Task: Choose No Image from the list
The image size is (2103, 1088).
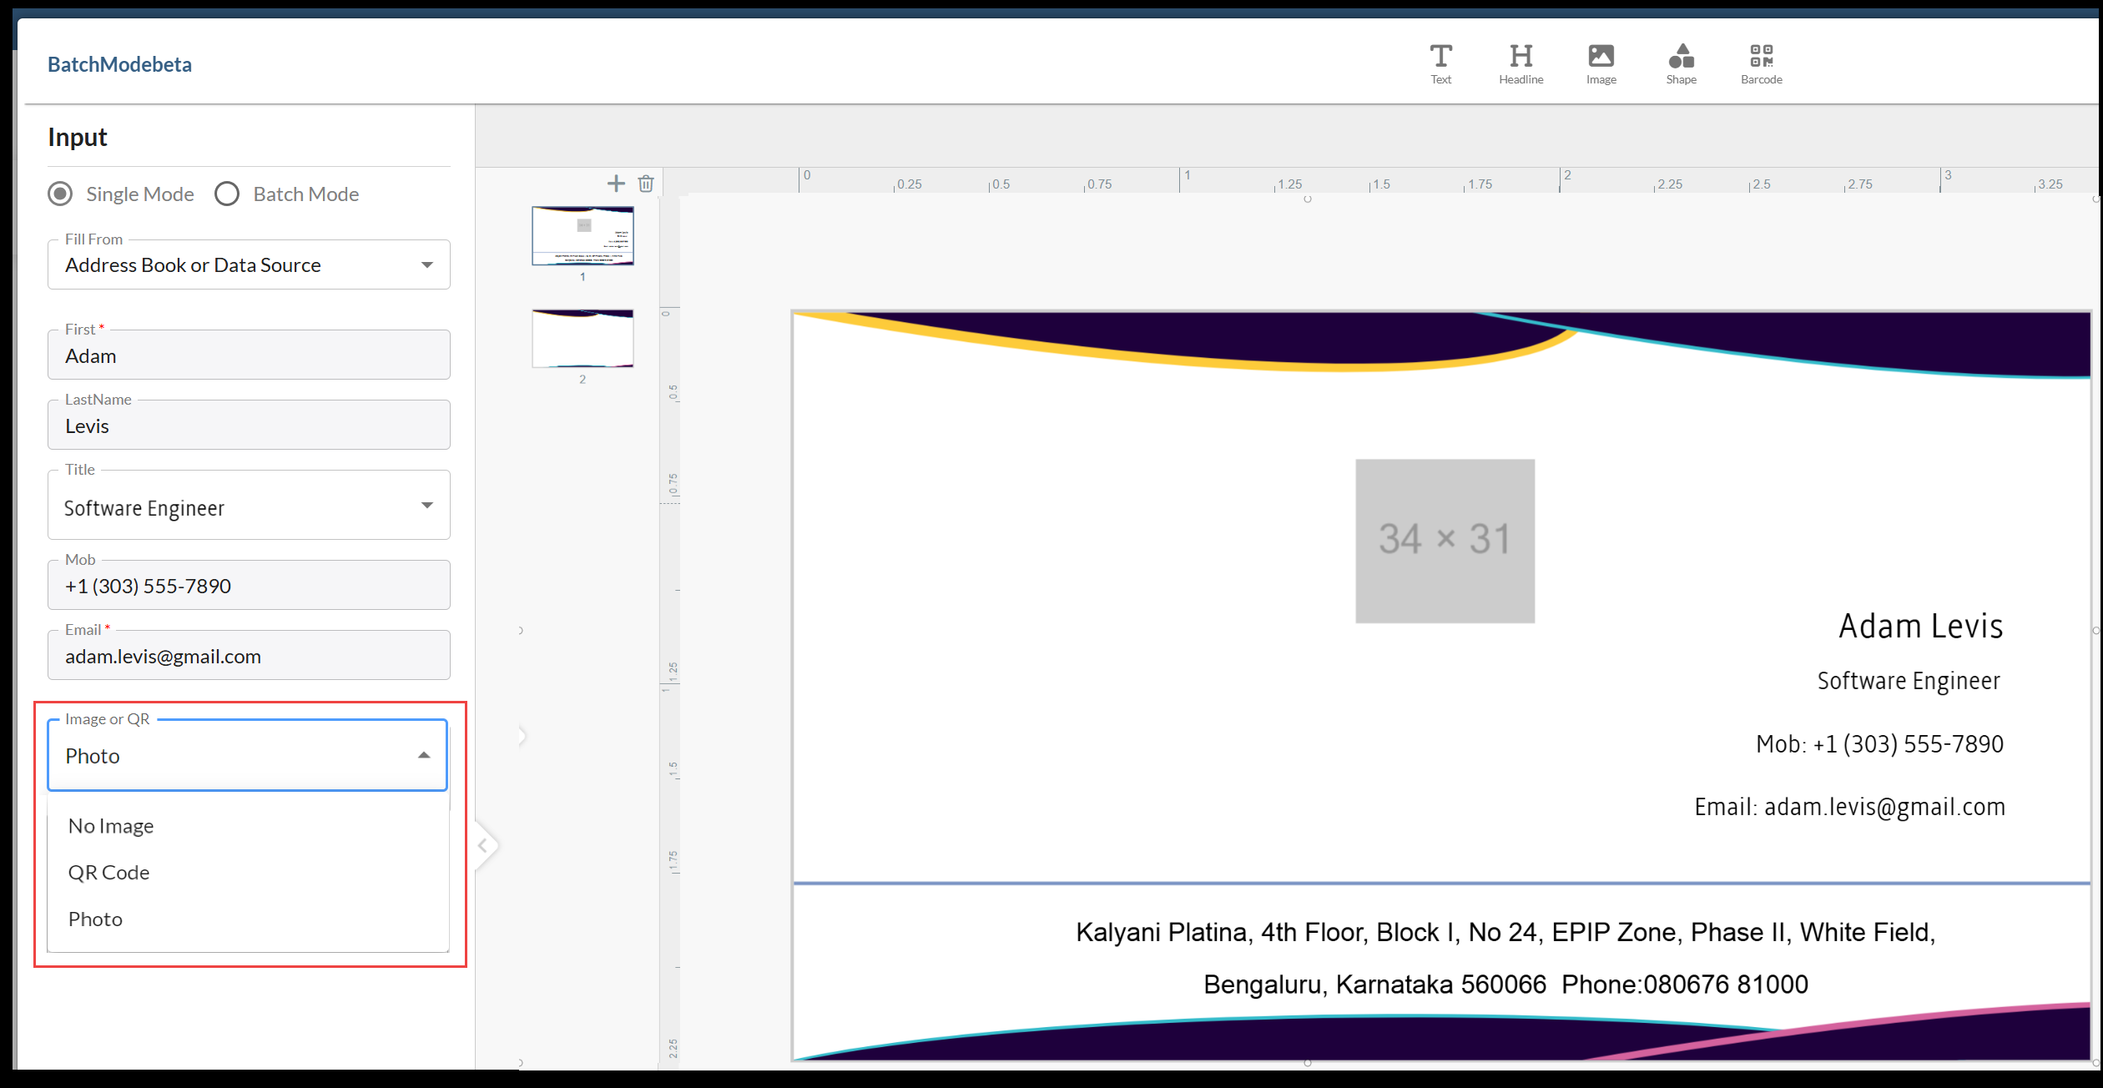Action: point(111,826)
